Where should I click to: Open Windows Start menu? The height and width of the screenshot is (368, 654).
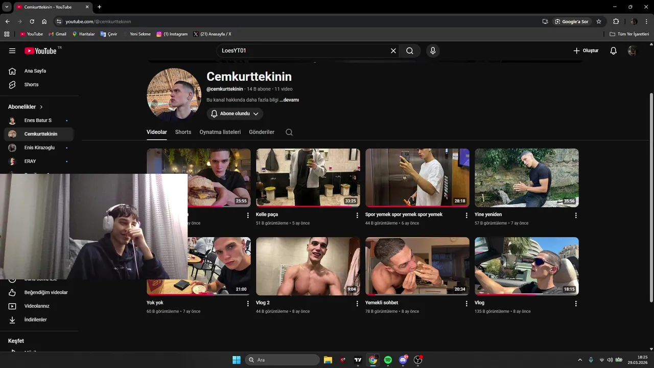click(x=237, y=360)
